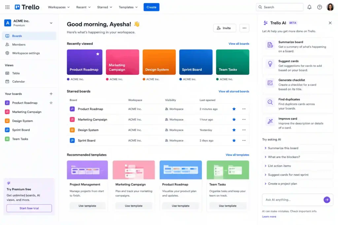Screen dimensions: 338x225
Task: Open View all starred boards link
Action: pyautogui.click(x=234, y=92)
